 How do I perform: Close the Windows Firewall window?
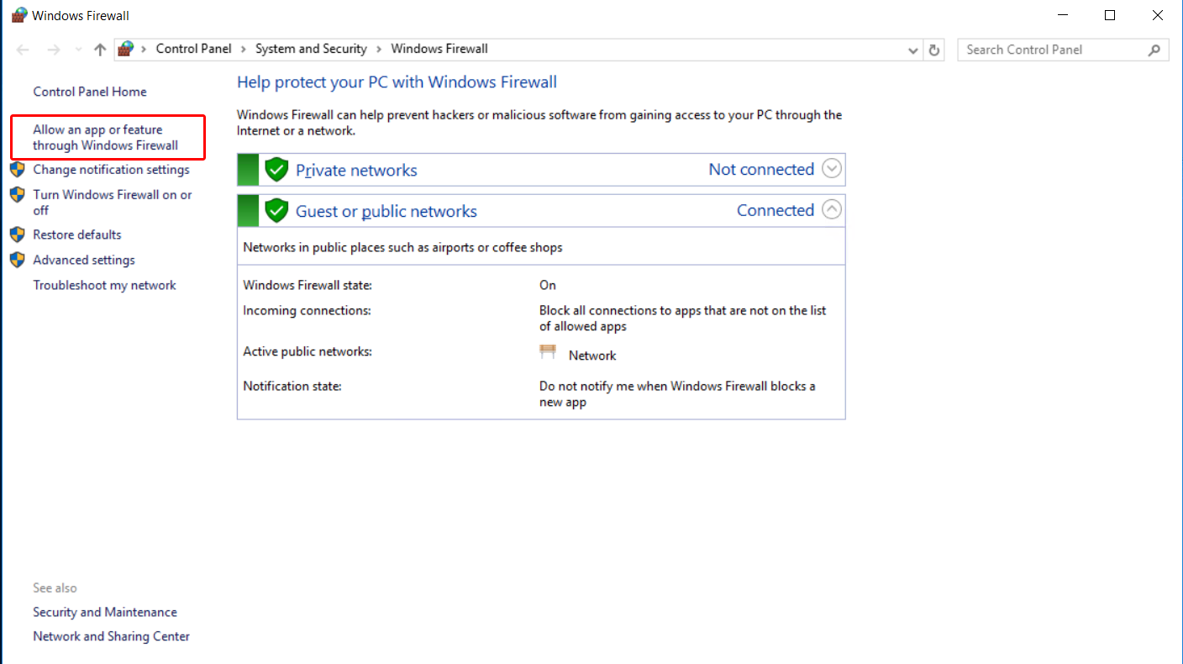click(1158, 15)
